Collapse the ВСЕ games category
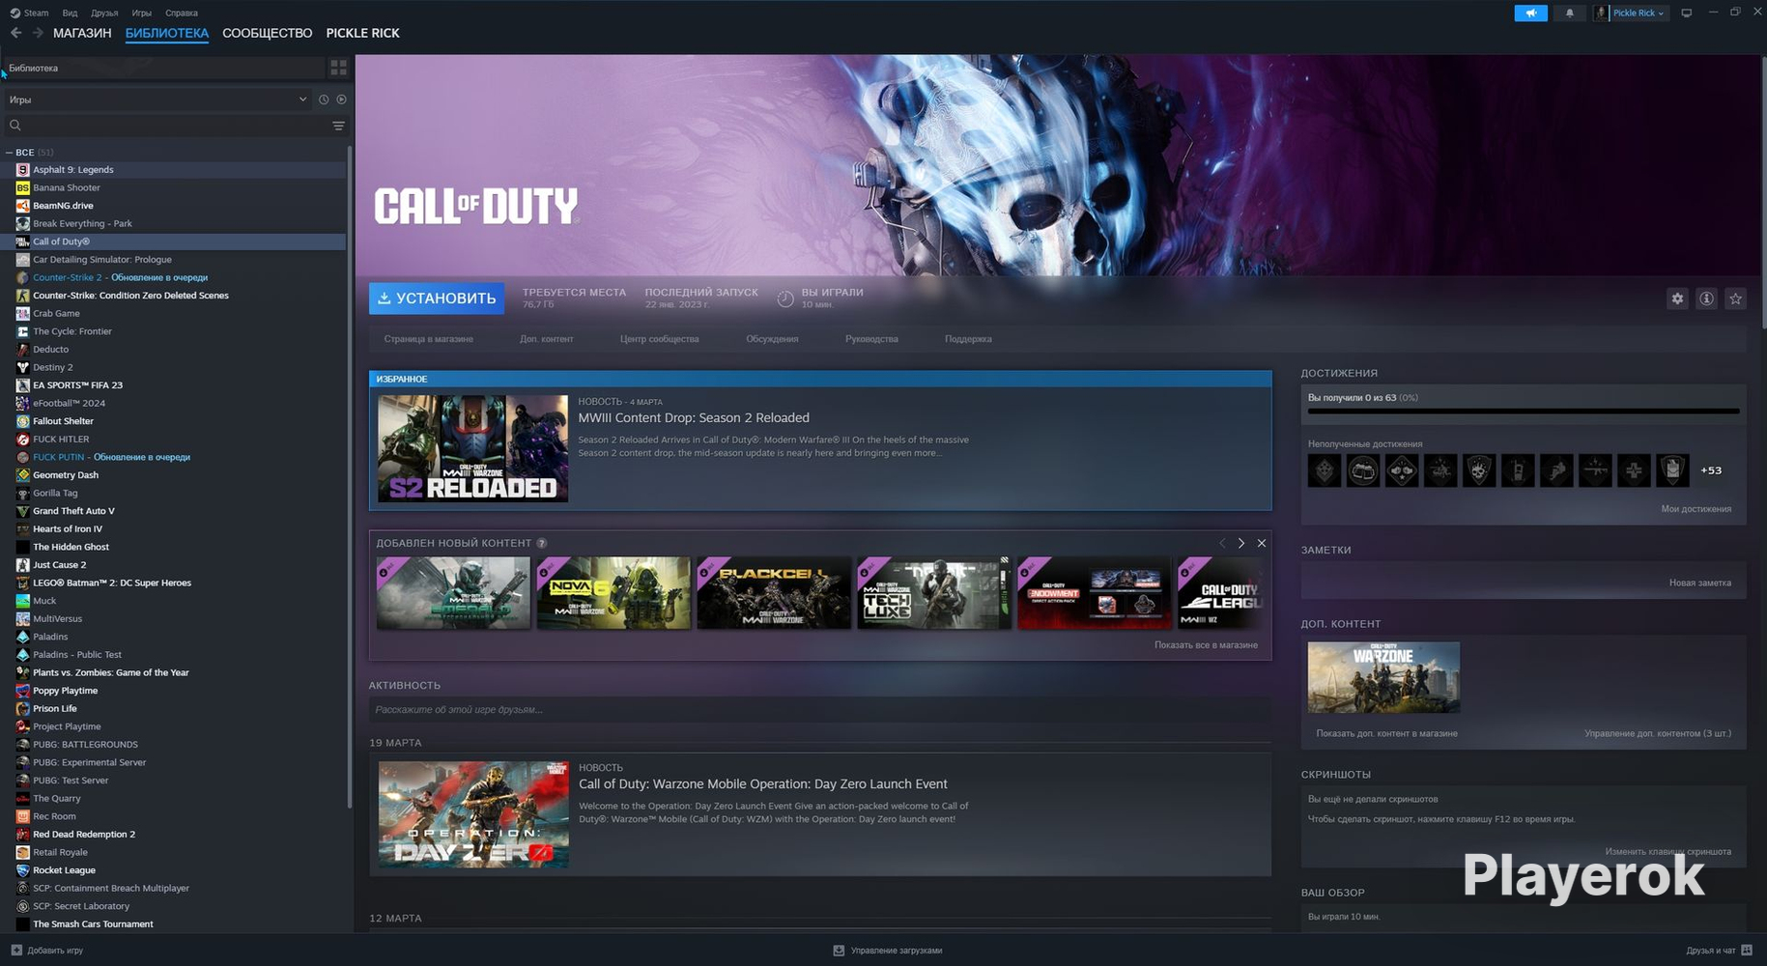The width and height of the screenshot is (1767, 966). [x=9, y=153]
